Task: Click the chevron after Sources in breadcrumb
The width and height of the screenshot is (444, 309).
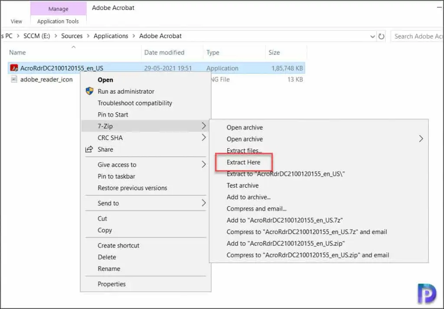Action: point(88,36)
